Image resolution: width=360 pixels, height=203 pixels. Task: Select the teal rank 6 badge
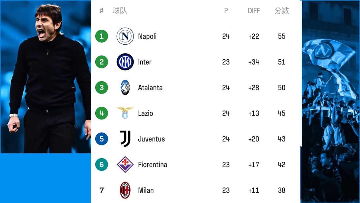click(102, 165)
